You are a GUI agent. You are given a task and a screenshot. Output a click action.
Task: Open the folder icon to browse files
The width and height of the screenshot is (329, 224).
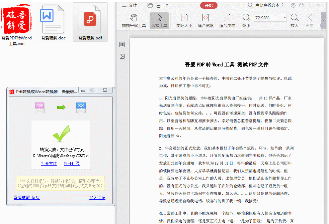point(150,5)
